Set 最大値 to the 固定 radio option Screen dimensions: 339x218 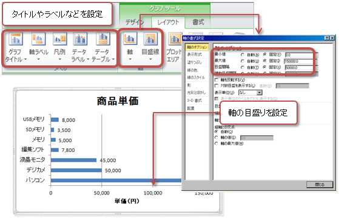coord(265,61)
